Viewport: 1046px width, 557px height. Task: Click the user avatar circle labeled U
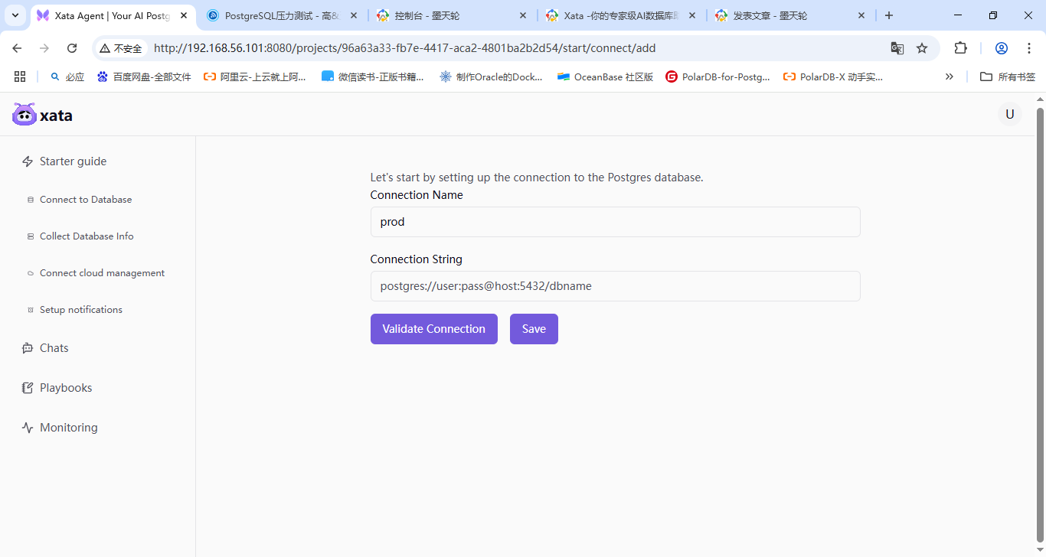point(1010,113)
